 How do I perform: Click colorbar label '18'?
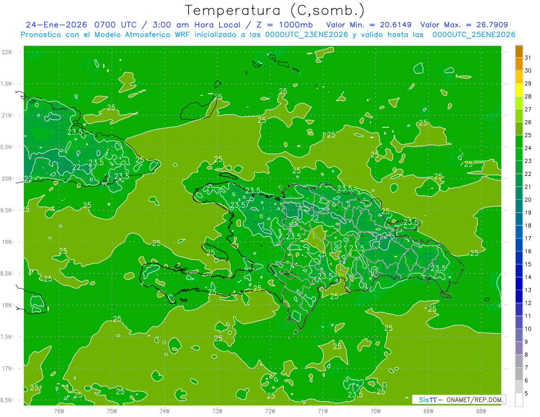coord(528,225)
